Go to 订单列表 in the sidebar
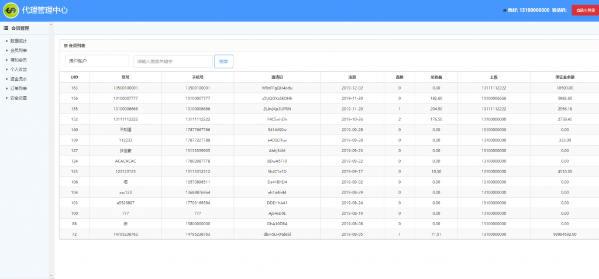599x279 pixels. point(19,88)
